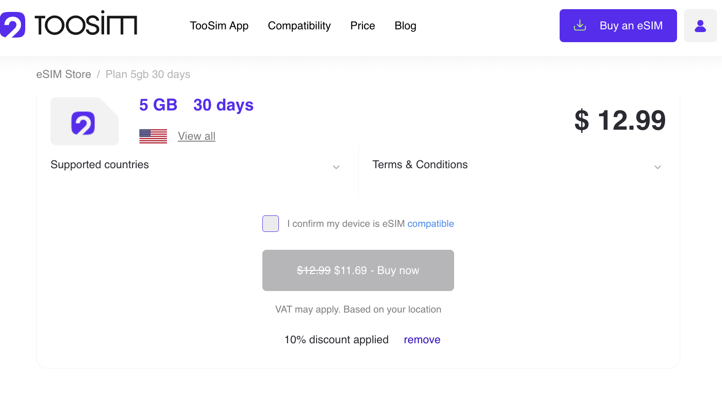Open the profile panel via the person icon
This screenshot has width=722, height=401.
(700, 26)
